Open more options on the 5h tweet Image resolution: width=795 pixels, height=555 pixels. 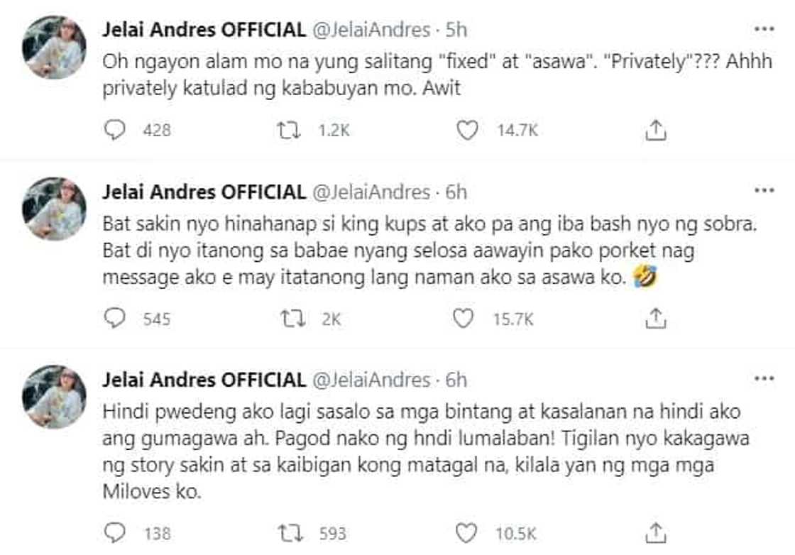tap(764, 30)
